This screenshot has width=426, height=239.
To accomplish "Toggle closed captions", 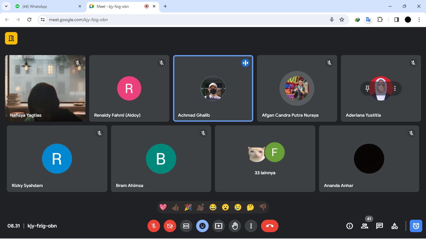I will [186, 226].
